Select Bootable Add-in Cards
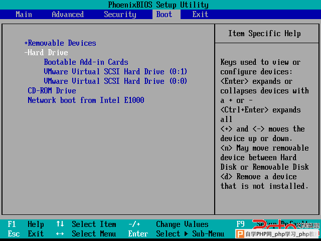The image size is (321, 241). (x=86, y=62)
